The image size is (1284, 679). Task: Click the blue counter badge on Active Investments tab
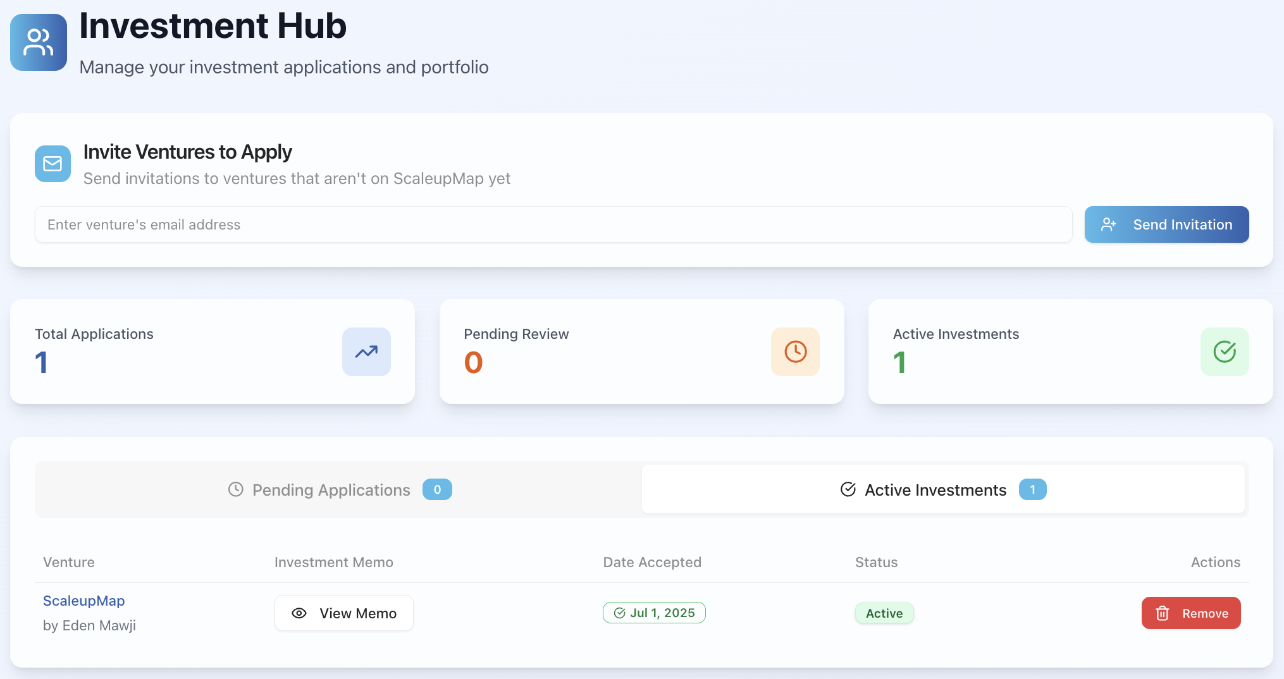pos(1033,489)
